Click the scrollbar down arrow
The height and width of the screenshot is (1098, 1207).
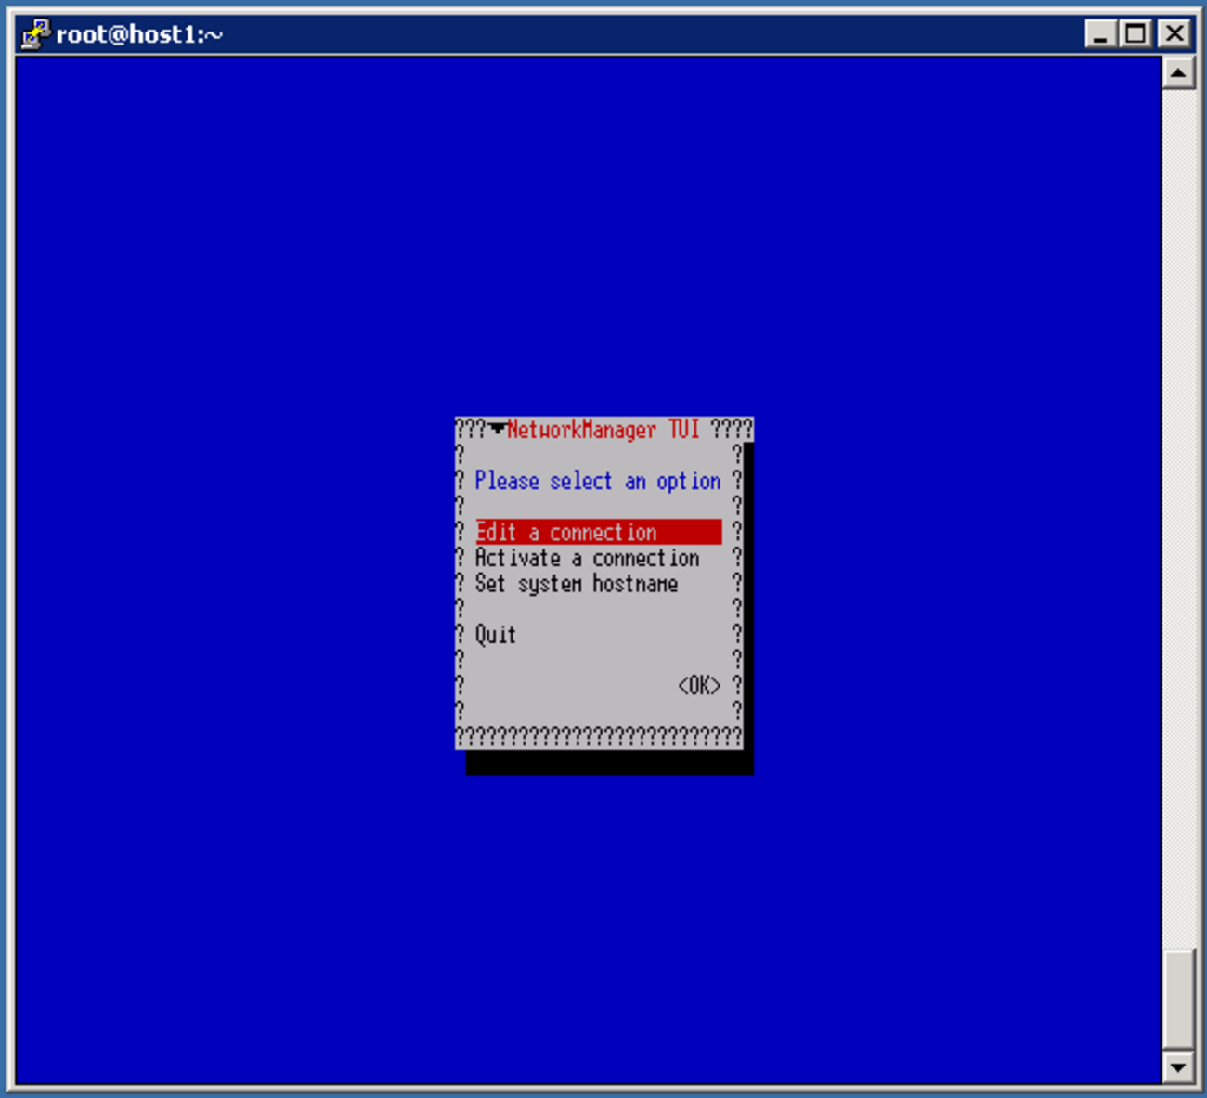point(1178,1067)
